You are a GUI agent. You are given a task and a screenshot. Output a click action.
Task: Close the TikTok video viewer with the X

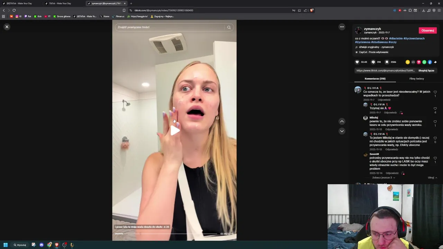pyautogui.click(x=7, y=27)
